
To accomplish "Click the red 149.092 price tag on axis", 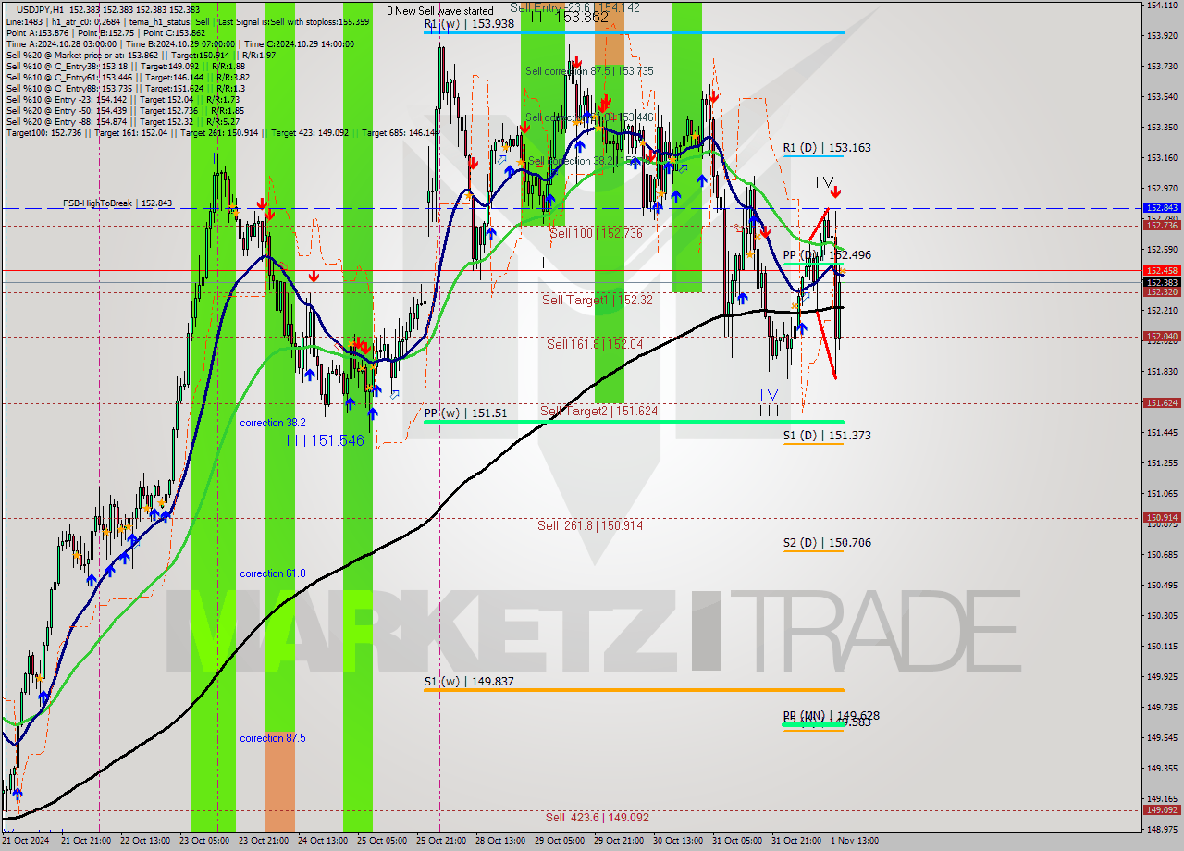I will click(x=1162, y=810).
